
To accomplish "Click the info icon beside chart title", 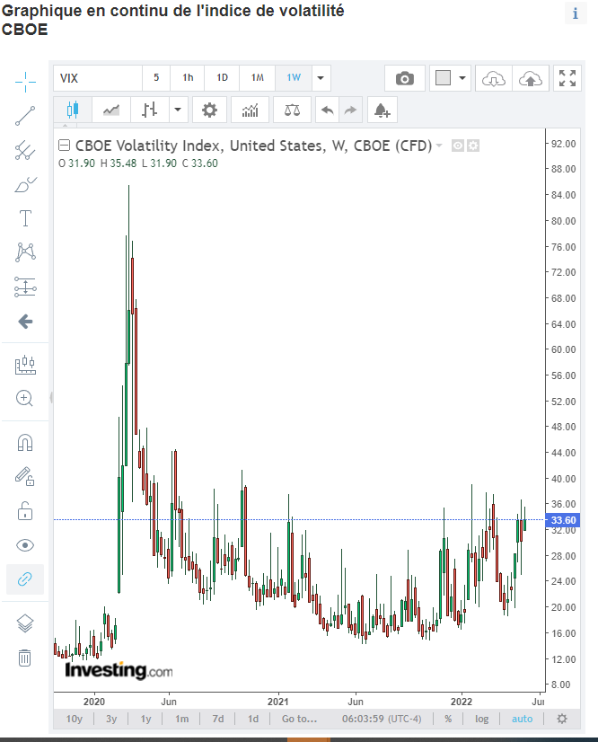I will coord(576,13).
